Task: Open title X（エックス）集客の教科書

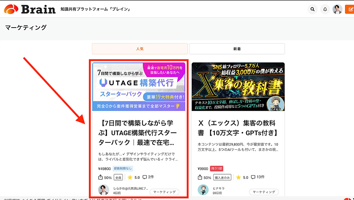Action: coord(238,128)
